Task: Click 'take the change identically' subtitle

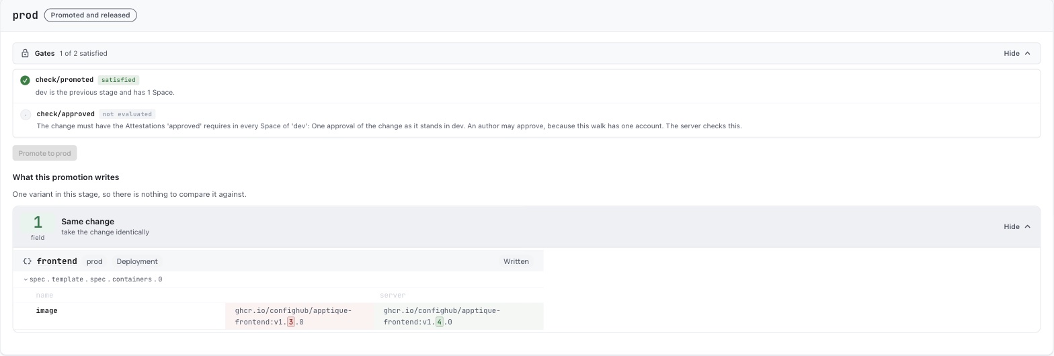Action: pyautogui.click(x=105, y=232)
